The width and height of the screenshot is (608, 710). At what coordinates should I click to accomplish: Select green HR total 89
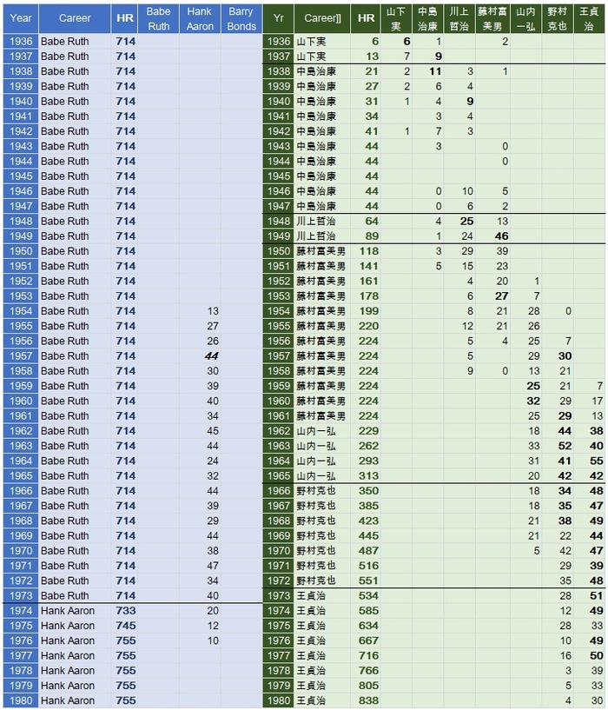[x=372, y=236]
